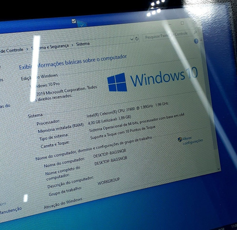Expand the breadcrumb arrow after Sistema e Segurança

click(73, 45)
